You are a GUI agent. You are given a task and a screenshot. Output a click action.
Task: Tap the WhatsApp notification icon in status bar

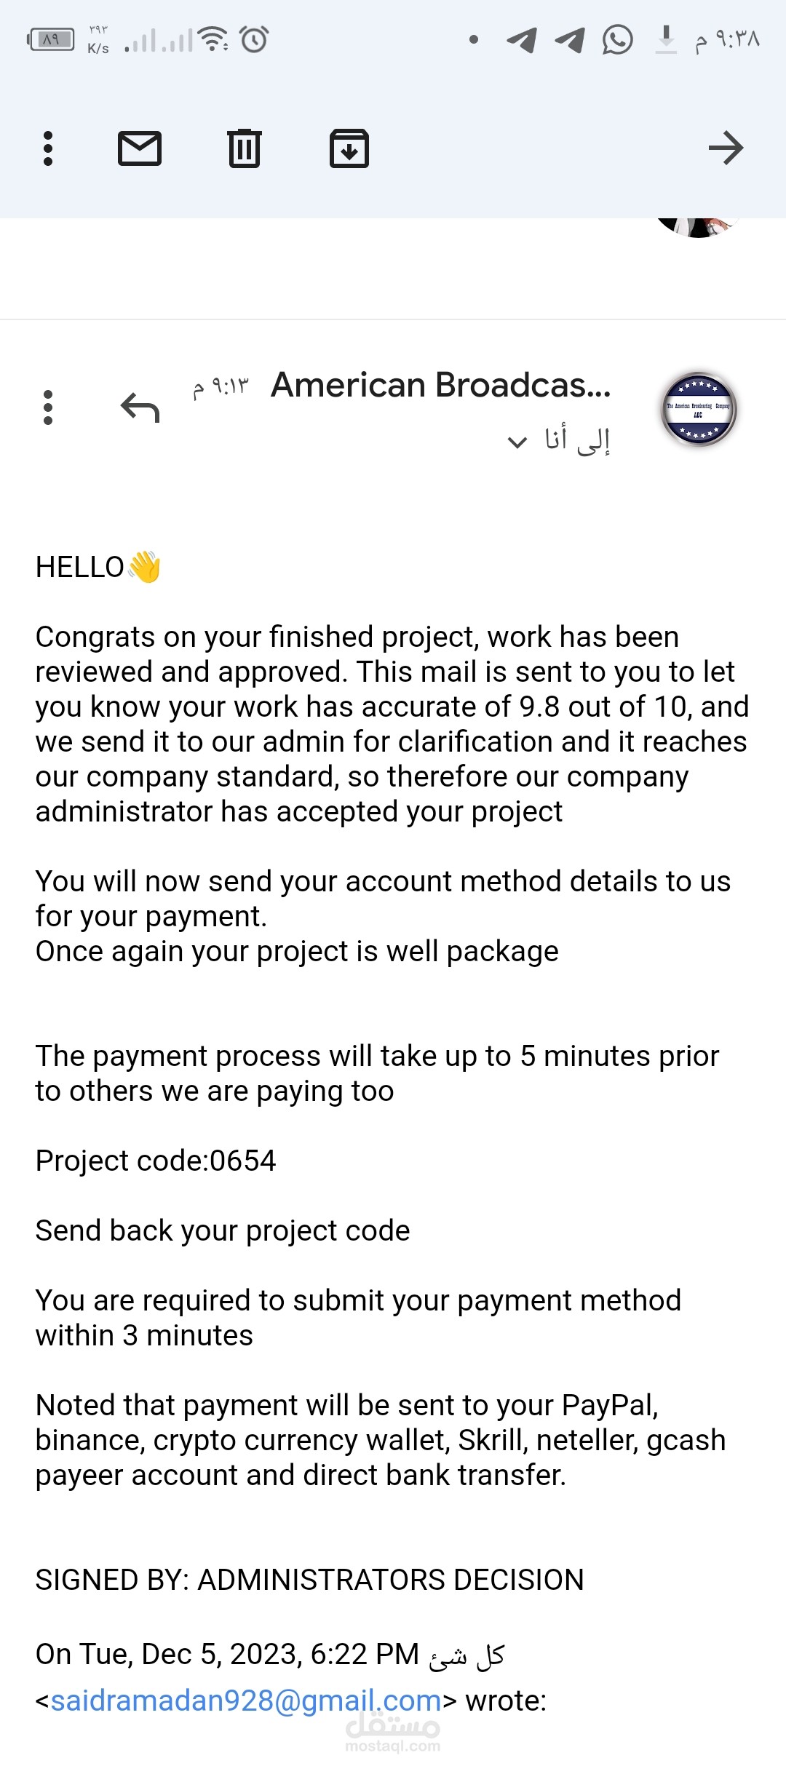[617, 39]
